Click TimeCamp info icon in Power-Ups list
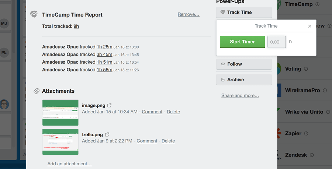Screen dimensions: 332x169 tap(317, 4)
